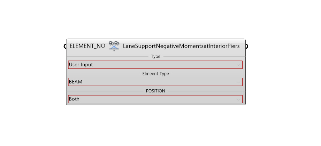This screenshot has width=321, height=146.
Task: Click the User Input text value
Action: [x=81, y=65]
